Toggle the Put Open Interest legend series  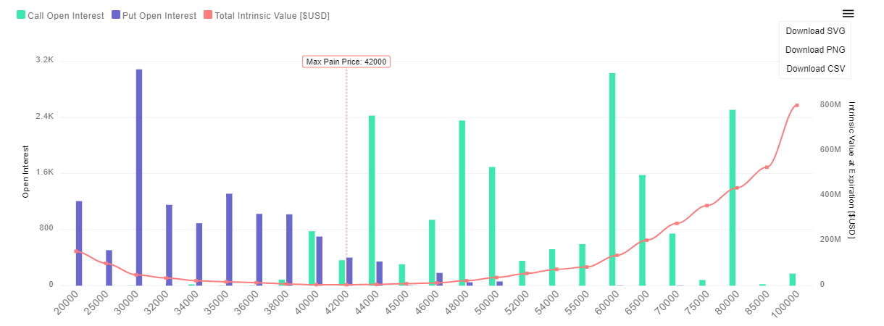(154, 15)
